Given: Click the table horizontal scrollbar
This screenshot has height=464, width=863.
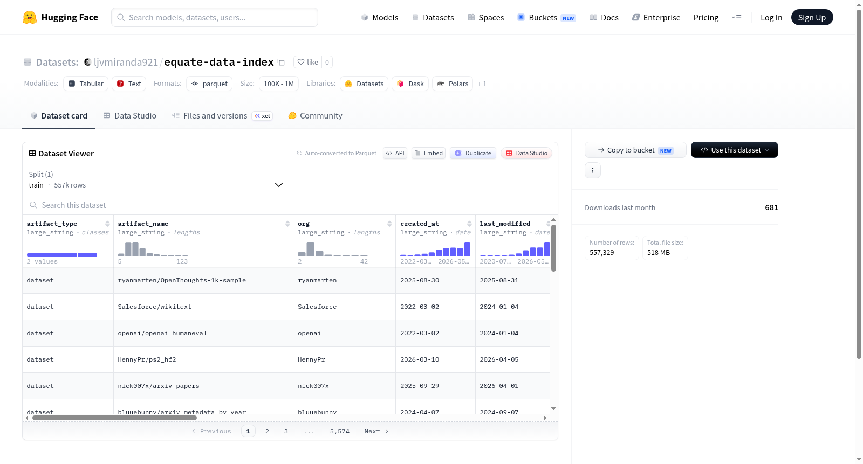Looking at the screenshot, I should (114, 418).
